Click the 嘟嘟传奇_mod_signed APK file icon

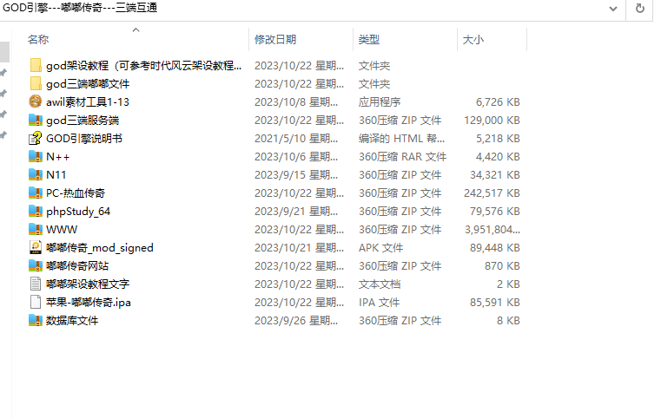click(x=36, y=247)
